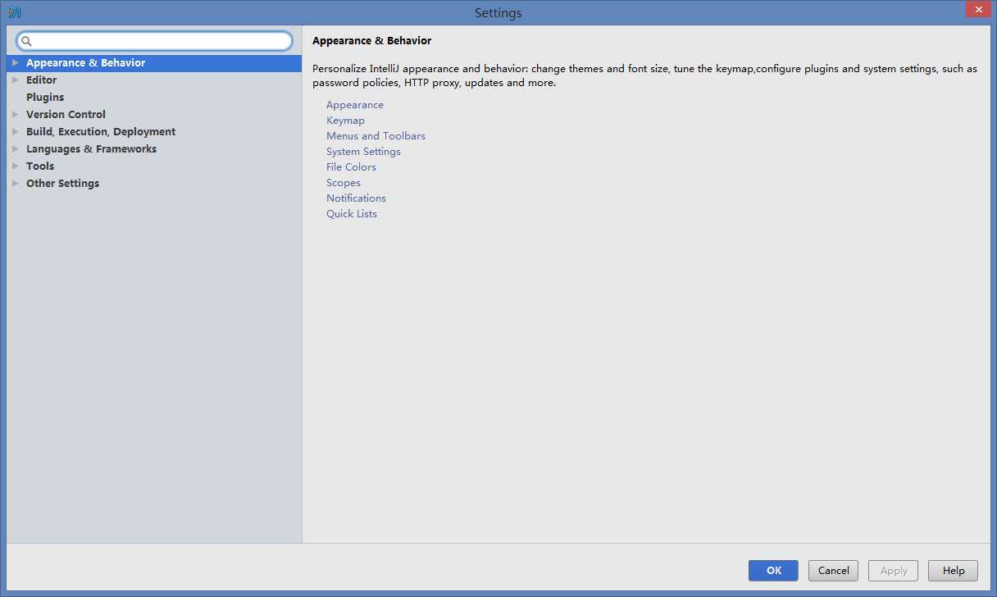Expand the Editor tree node arrow
The image size is (997, 597).
click(x=15, y=80)
